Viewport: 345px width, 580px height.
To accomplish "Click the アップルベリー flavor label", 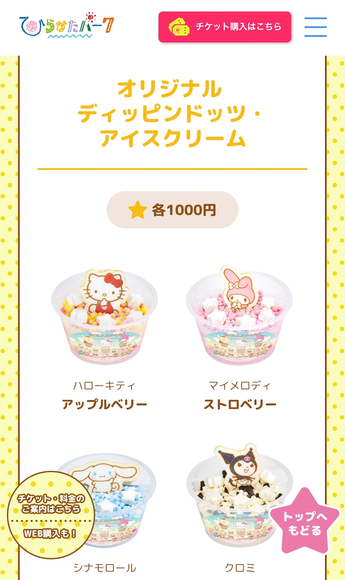I will pyautogui.click(x=104, y=405).
